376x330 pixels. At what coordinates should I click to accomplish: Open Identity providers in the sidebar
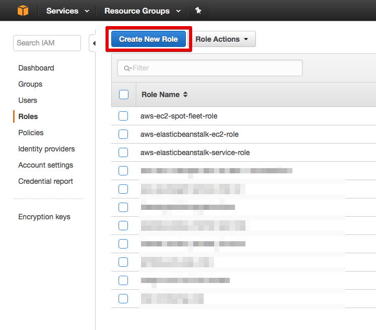46,149
